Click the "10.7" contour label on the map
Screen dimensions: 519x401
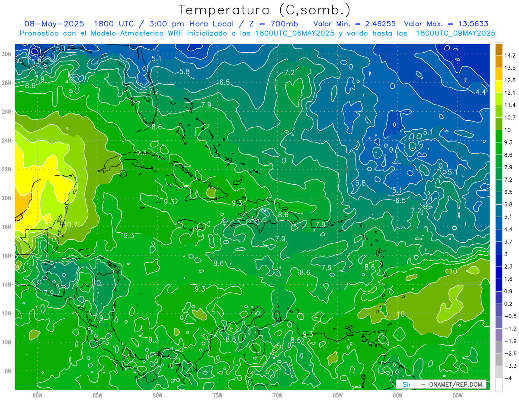coord(70,225)
